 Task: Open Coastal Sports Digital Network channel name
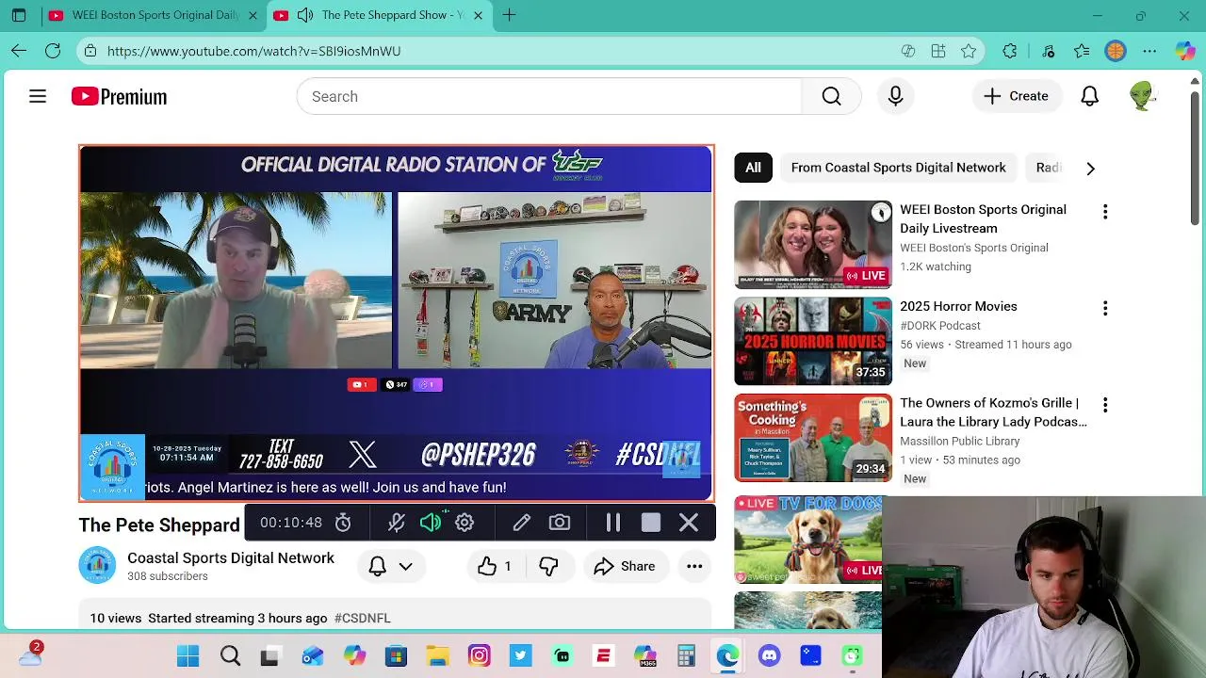(231, 557)
